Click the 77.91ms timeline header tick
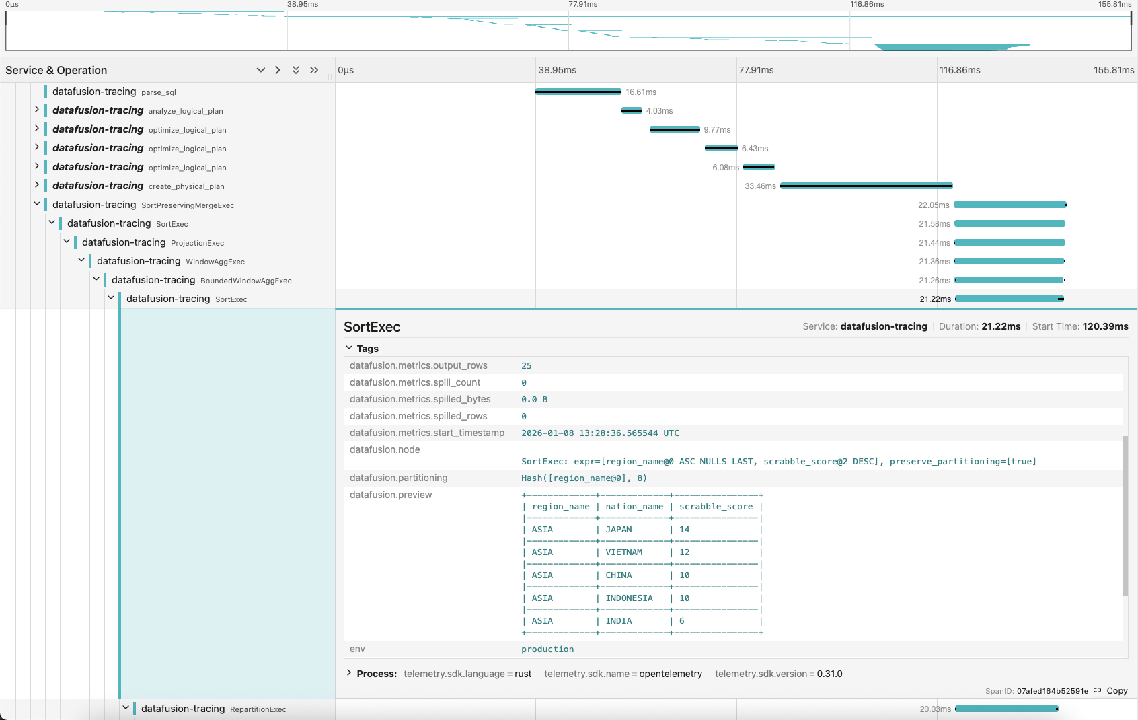 click(756, 70)
